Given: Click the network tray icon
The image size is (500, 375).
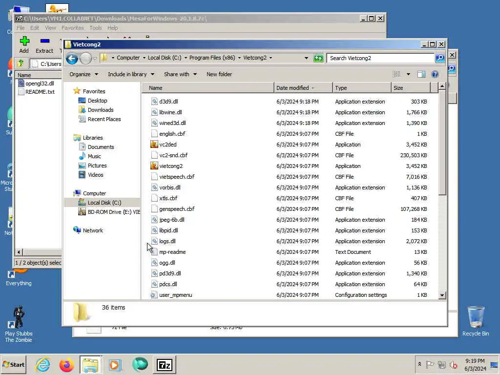Looking at the screenshot, I should tap(441, 364).
